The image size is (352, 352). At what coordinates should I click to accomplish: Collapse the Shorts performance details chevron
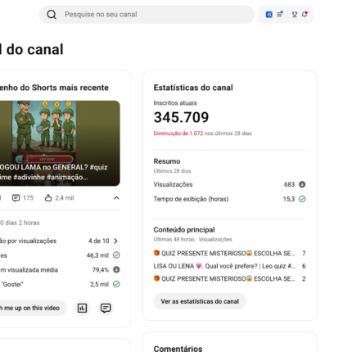point(116,198)
